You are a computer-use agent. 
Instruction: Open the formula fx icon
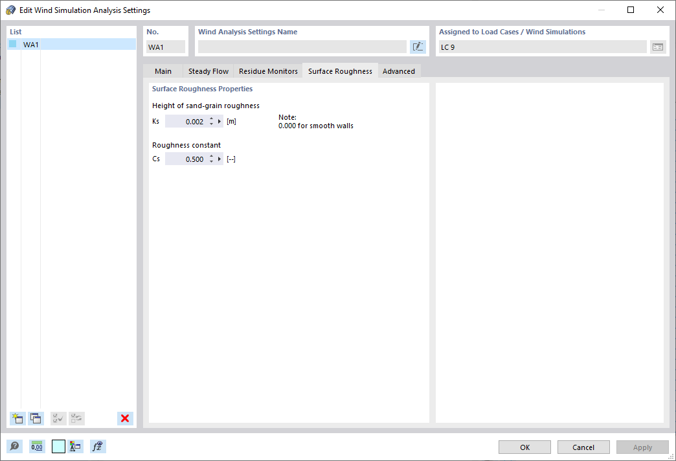coord(98,446)
